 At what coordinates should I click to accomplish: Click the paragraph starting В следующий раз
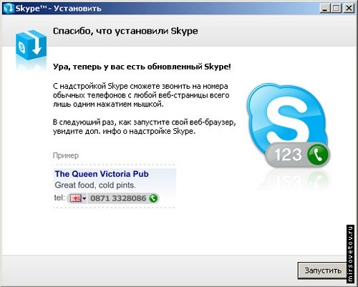145,127
